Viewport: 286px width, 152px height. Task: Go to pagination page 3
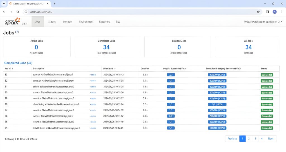tap(255, 139)
